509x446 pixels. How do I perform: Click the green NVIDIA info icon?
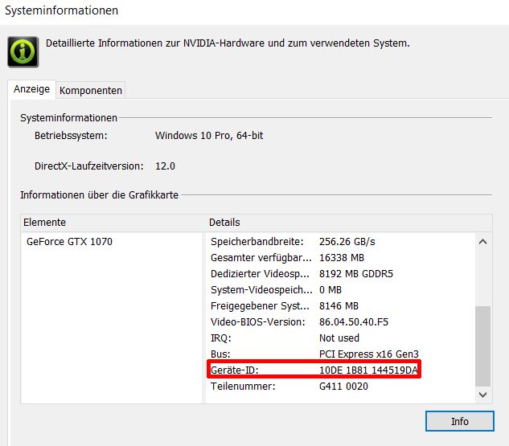23,51
